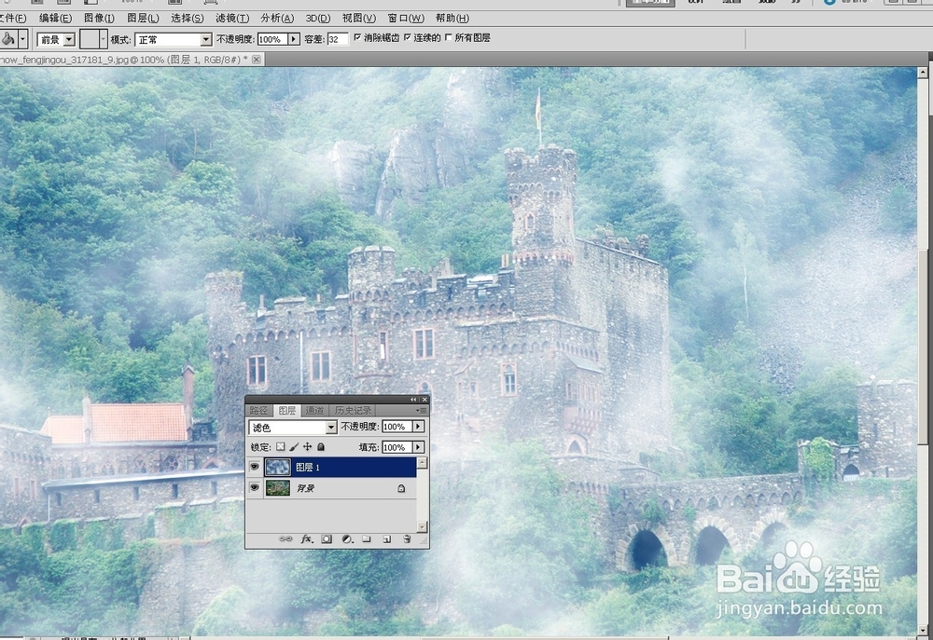933x640 pixels.
Task: Open the layers panel flyout menu
Action: pyautogui.click(x=422, y=411)
